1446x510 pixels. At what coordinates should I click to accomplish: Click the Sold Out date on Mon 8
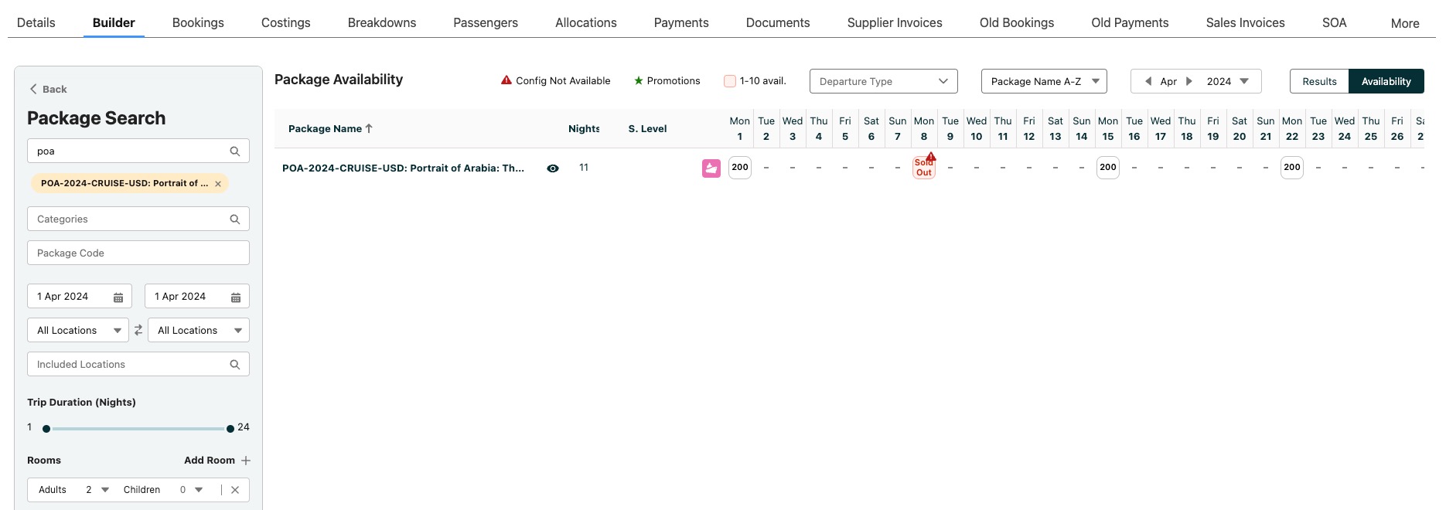[x=924, y=168]
